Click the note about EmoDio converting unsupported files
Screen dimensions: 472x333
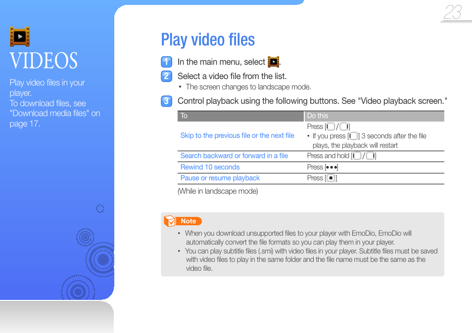(298, 238)
